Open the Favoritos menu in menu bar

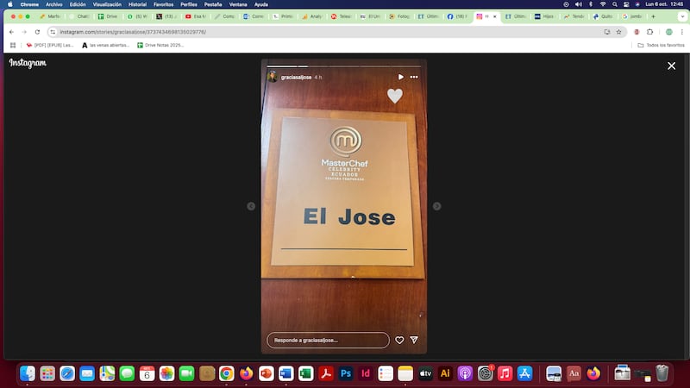(x=163, y=4)
